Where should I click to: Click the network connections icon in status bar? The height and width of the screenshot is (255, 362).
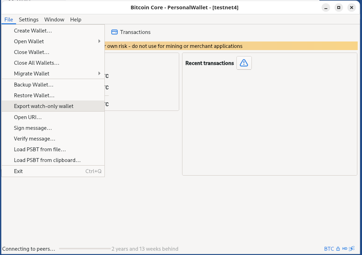coord(352,249)
